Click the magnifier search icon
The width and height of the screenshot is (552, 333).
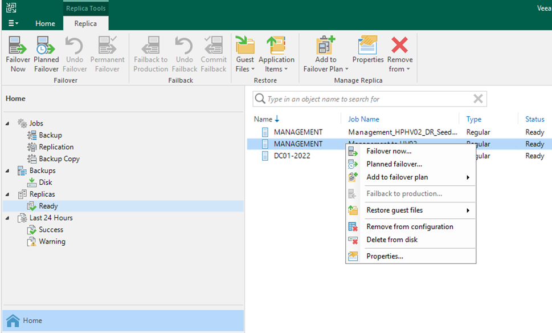260,99
